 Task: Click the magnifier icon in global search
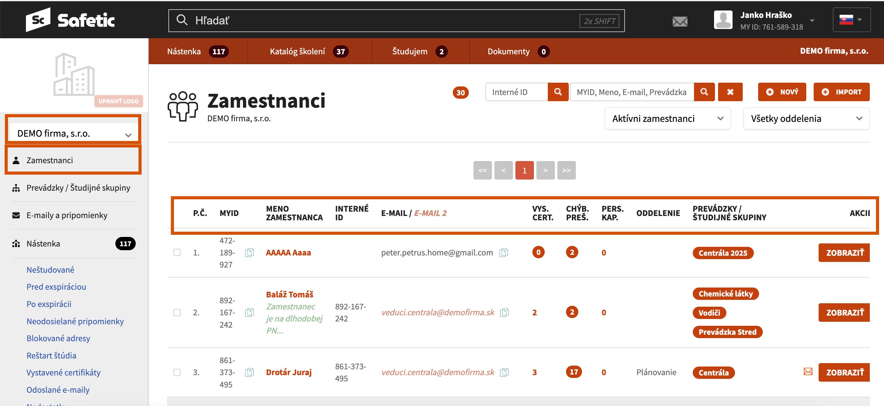[182, 20]
